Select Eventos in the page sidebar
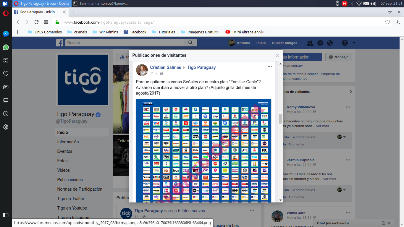Image resolution: width=404 pixels, height=227 pixels. (x=65, y=151)
